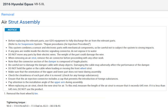
Task: Click the 2016 Hyundai Equus vehicle title
Action: [x=18, y=5]
